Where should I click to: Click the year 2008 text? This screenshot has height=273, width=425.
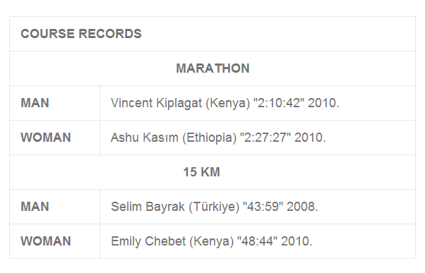[x=302, y=207]
